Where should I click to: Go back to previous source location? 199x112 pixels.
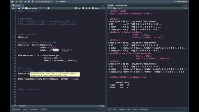click(x=13, y=8)
